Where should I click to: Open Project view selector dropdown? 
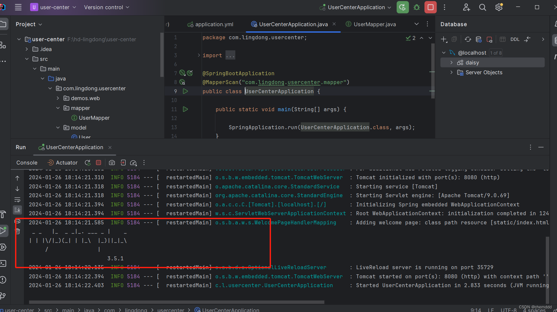[29, 24]
